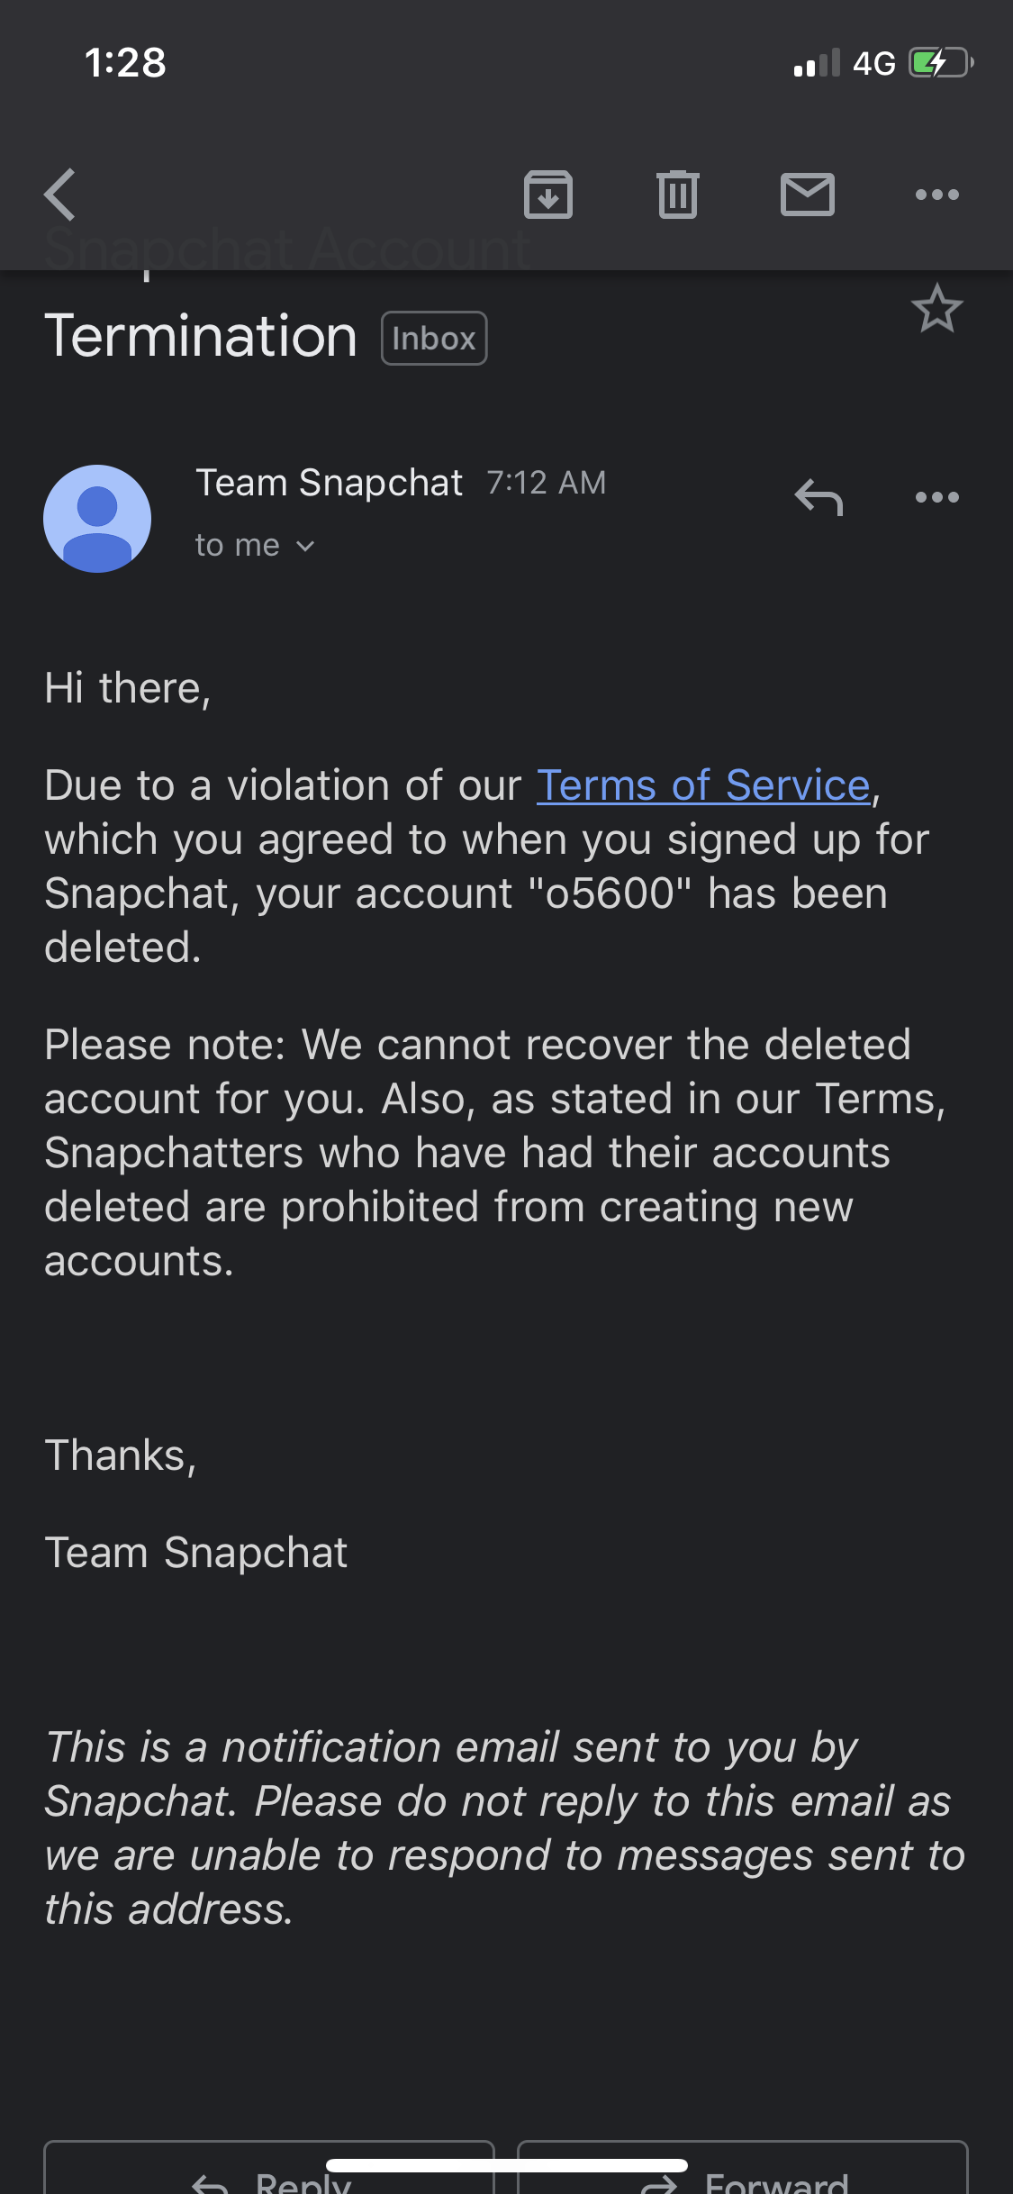Viewport: 1013px width, 2194px height.
Task: Archive this email with the archive icon
Action: coord(548,195)
